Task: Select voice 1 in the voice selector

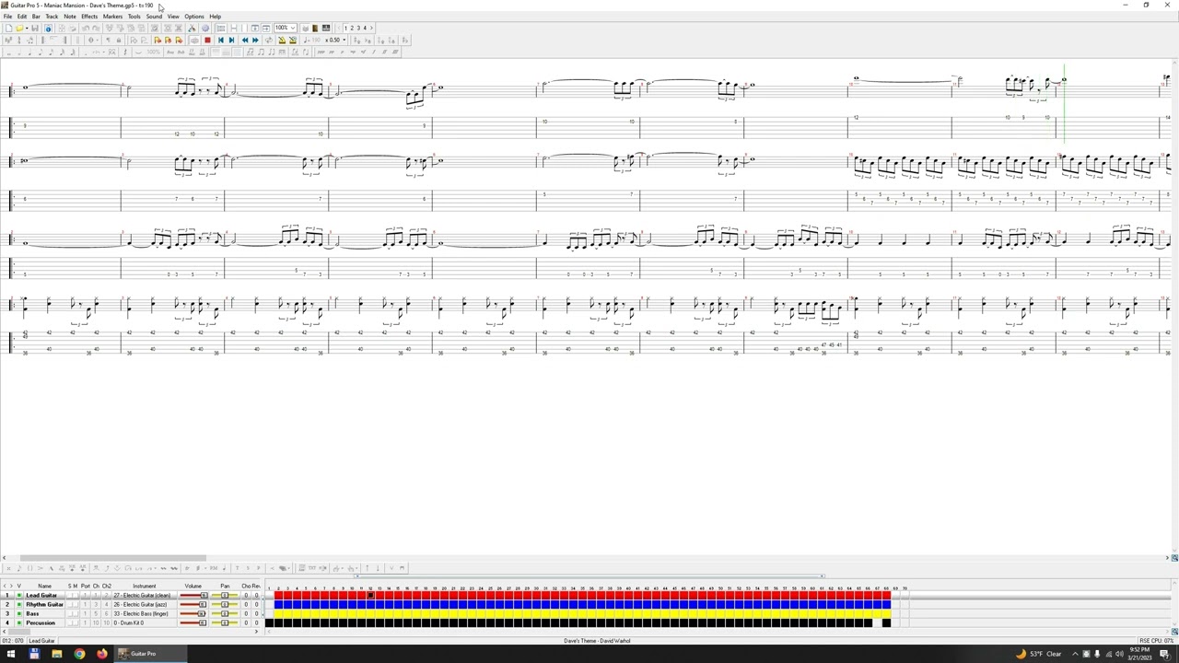Action: click(345, 28)
